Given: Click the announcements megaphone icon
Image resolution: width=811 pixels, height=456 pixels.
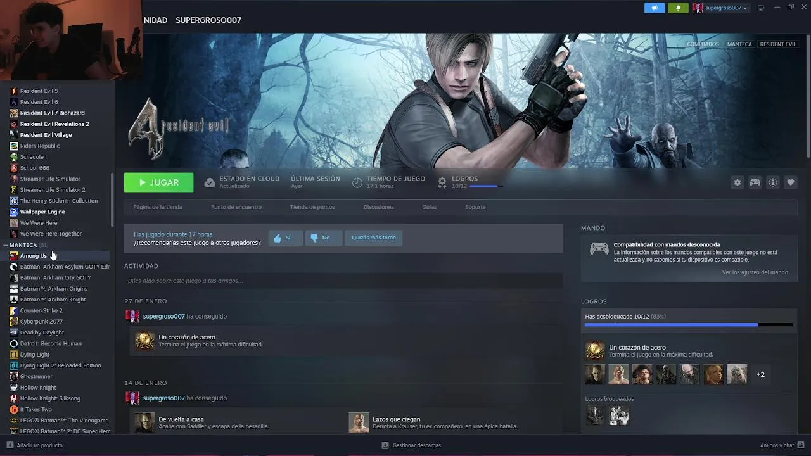Looking at the screenshot, I should point(655,8).
